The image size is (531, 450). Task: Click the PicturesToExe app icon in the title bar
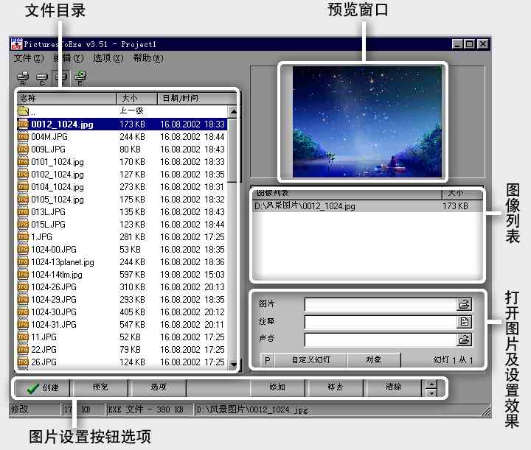pos(16,44)
